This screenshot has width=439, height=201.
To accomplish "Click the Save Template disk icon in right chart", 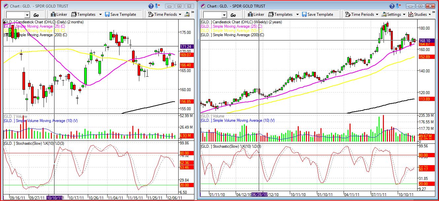I will 304,14.
